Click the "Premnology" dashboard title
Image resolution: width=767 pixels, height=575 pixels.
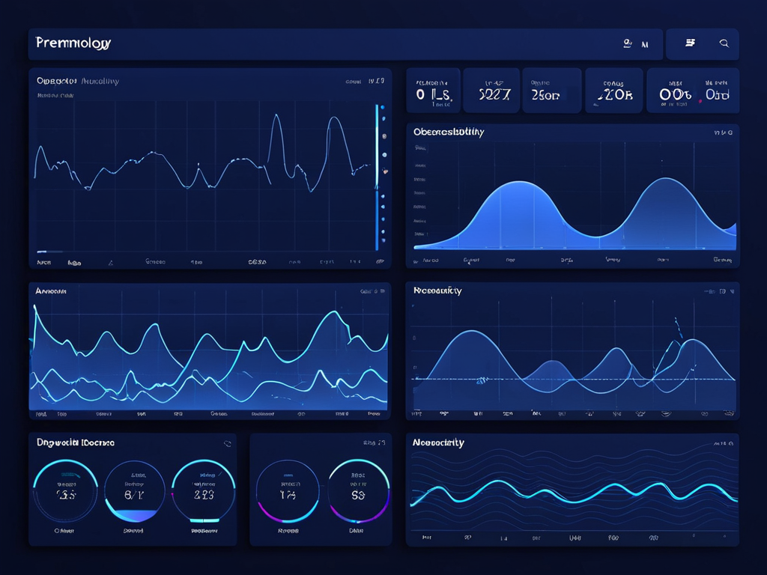(73, 43)
